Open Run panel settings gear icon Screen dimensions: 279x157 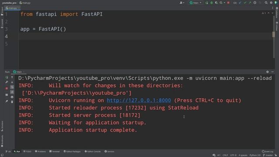point(267,72)
